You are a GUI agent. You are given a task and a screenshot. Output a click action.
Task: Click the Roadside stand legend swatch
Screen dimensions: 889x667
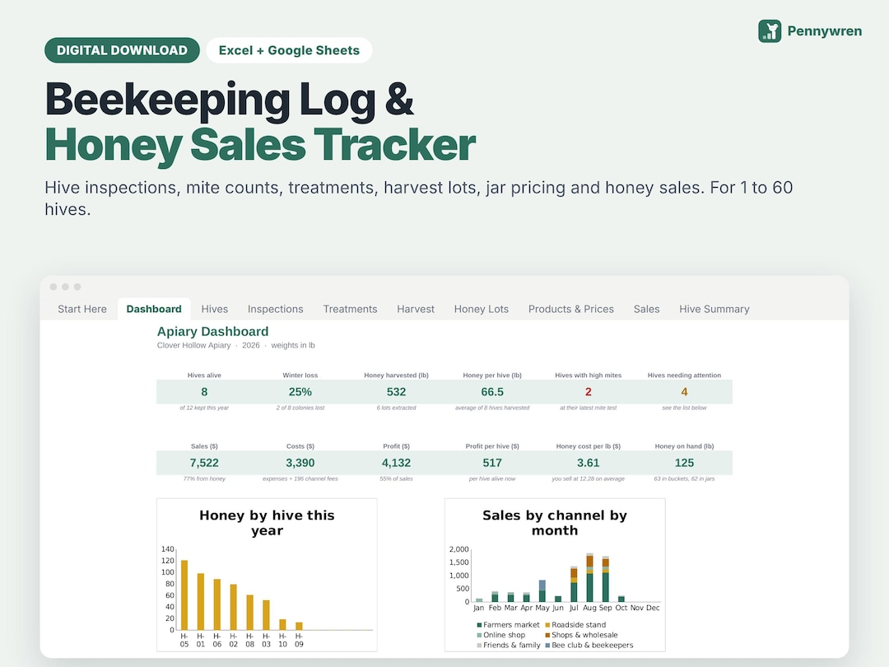click(547, 625)
